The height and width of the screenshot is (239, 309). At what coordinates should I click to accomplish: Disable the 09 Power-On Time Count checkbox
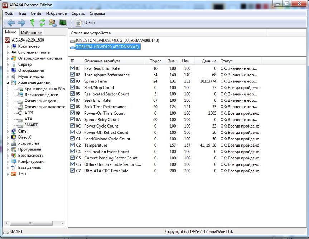click(73, 113)
